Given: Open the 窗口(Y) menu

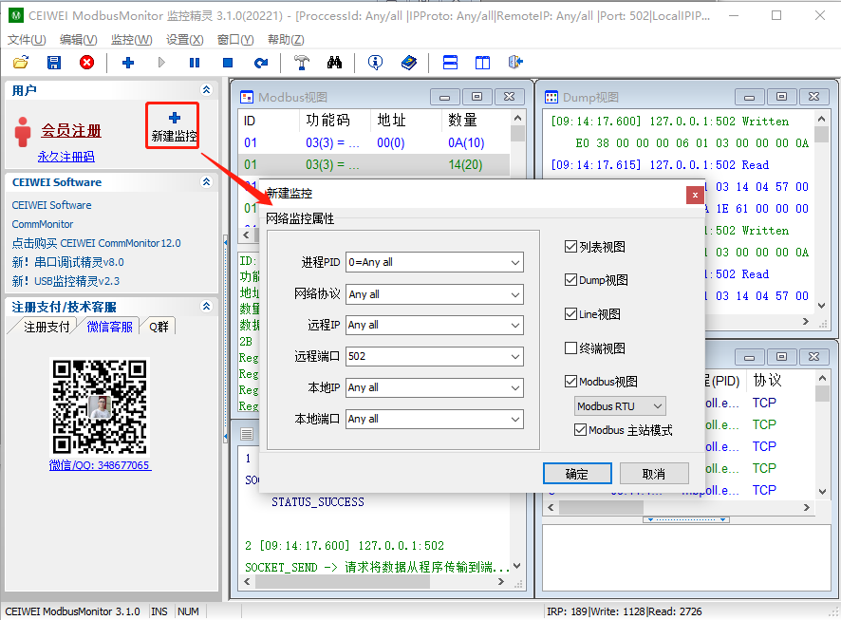Looking at the screenshot, I should click(x=235, y=40).
